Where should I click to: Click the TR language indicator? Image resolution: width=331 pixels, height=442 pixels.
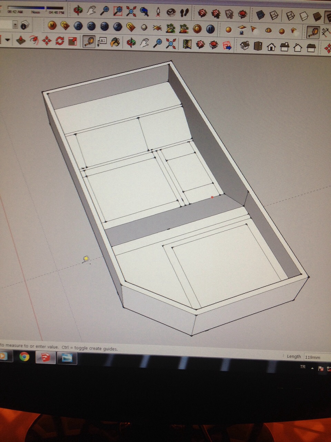coord(303,367)
